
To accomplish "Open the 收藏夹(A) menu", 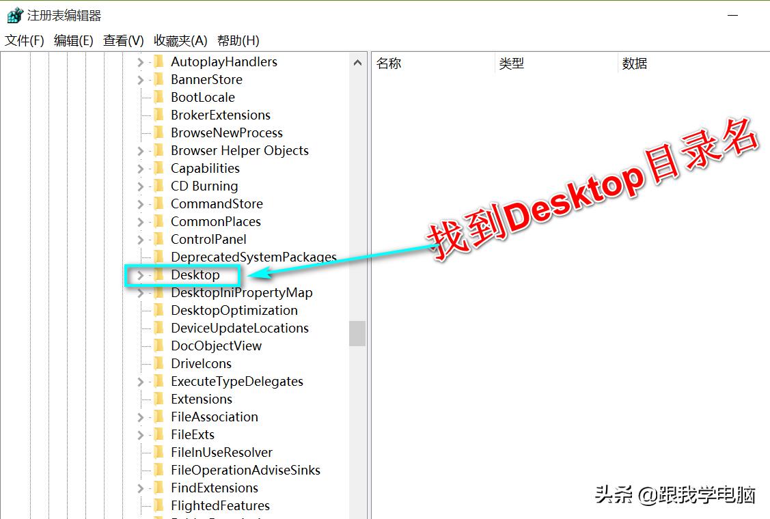I will coord(180,40).
